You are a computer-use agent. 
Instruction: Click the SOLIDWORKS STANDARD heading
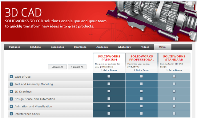coord(174,58)
